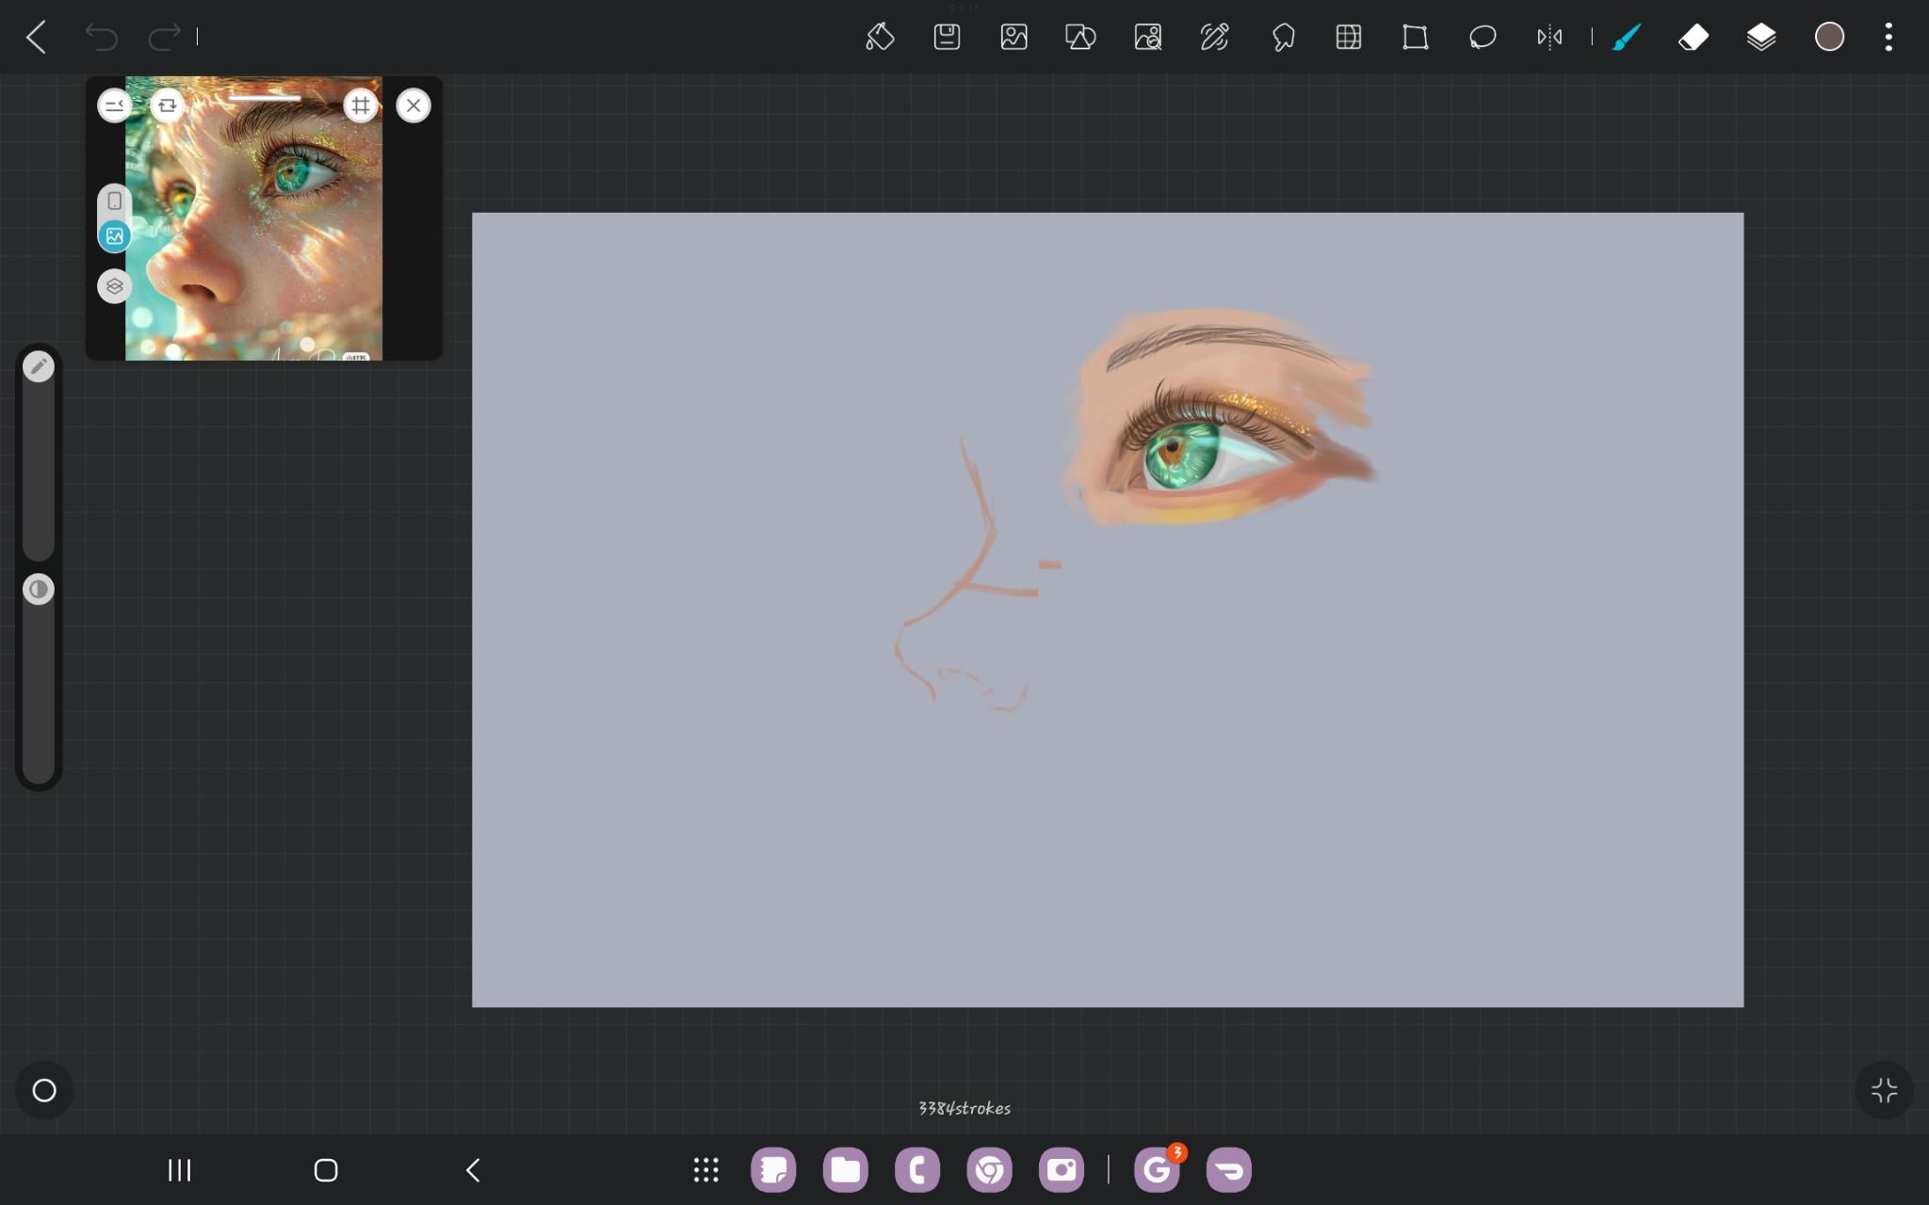The height and width of the screenshot is (1205, 1929).
Task: Select the Paint Bucket fill tool
Action: pyautogui.click(x=879, y=37)
